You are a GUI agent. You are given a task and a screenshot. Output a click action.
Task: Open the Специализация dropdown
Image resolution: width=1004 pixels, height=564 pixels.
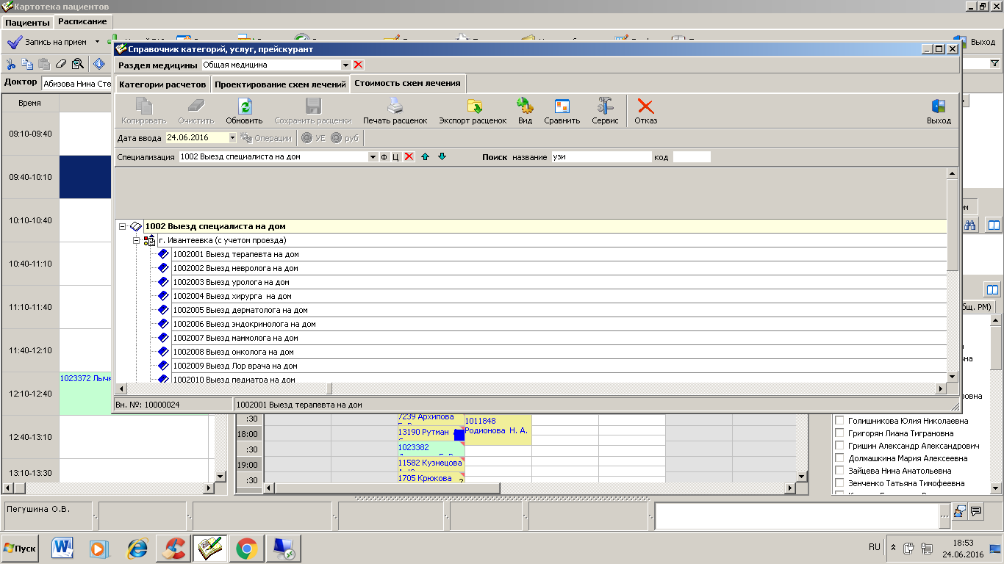point(372,156)
